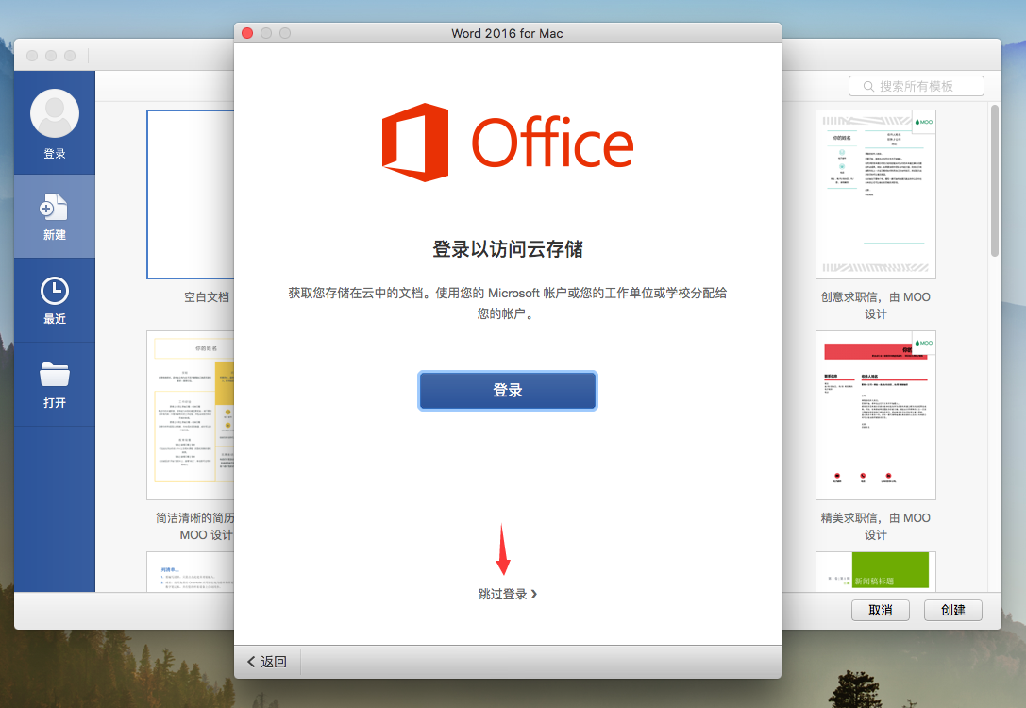The width and height of the screenshot is (1026, 708).
Task: Click 创建 in the template window
Action: coord(952,610)
